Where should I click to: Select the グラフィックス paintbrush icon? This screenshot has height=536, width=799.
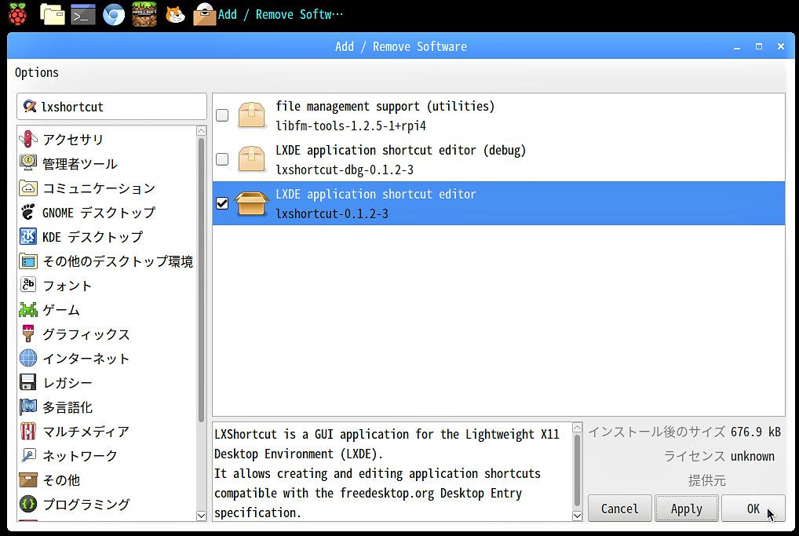(x=28, y=334)
